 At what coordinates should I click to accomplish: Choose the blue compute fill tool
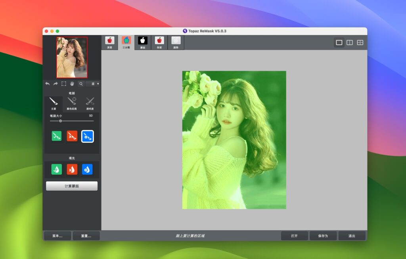tap(88, 169)
